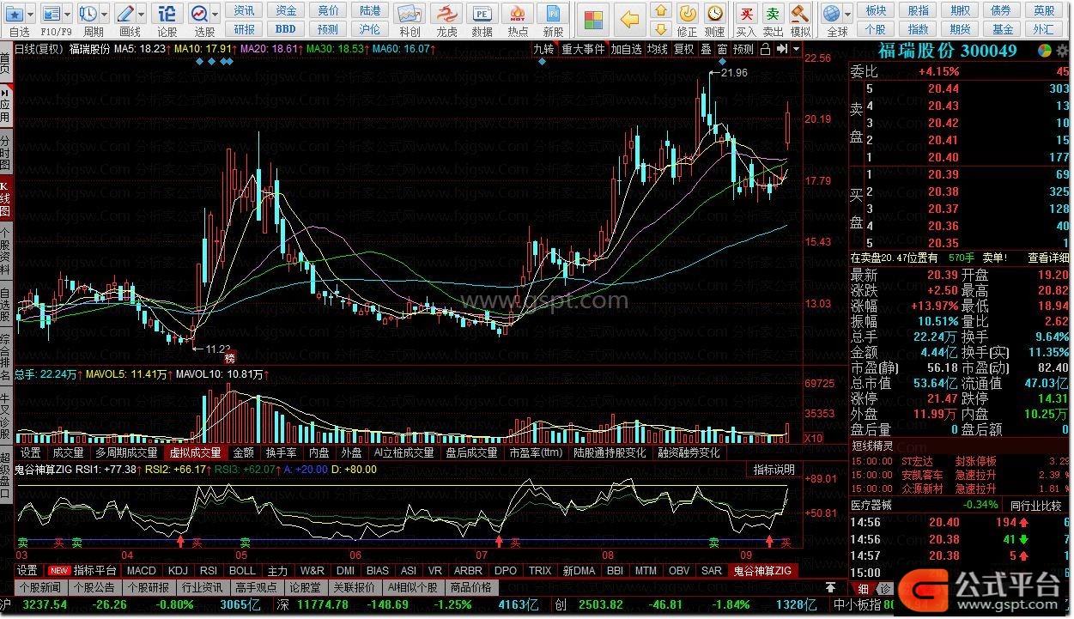Open the 数据 PE data icon
The width and height of the screenshot is (1074, 619).
(x=482, y=14)
